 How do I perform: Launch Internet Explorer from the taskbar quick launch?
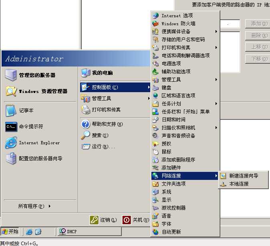[x=29, y=232]
